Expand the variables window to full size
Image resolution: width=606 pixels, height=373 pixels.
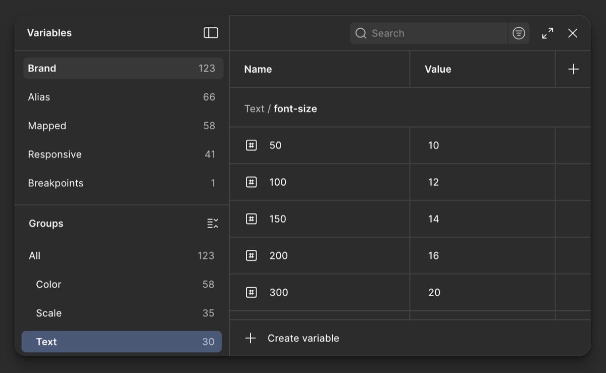pos(547,33)
